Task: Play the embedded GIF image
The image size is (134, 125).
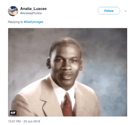Action: [x=68, y=72]
